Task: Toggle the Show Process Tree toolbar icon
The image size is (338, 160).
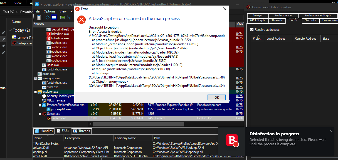Action: 69,17
